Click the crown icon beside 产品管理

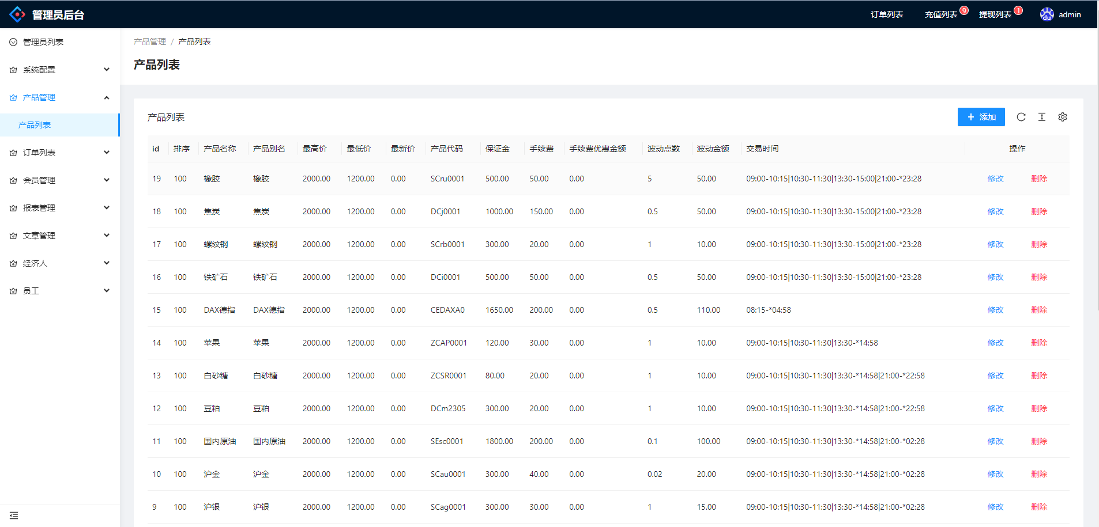pyautogui.click(x=13, y=97)
